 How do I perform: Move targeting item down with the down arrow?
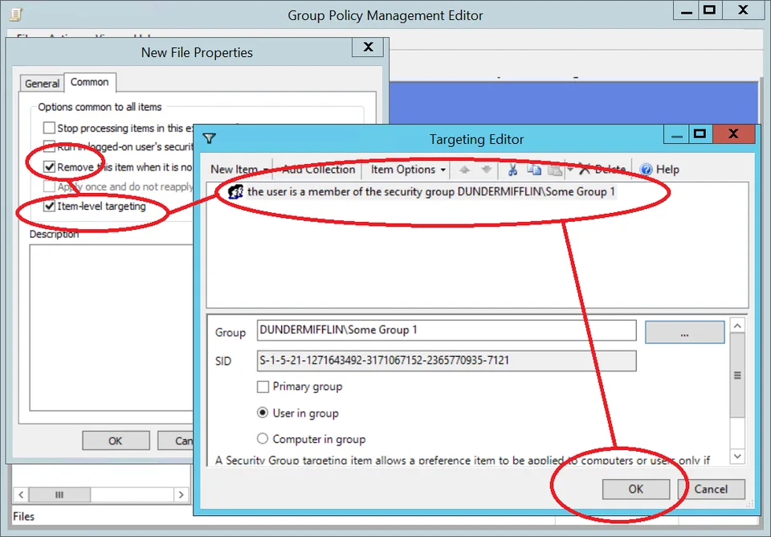487,170
